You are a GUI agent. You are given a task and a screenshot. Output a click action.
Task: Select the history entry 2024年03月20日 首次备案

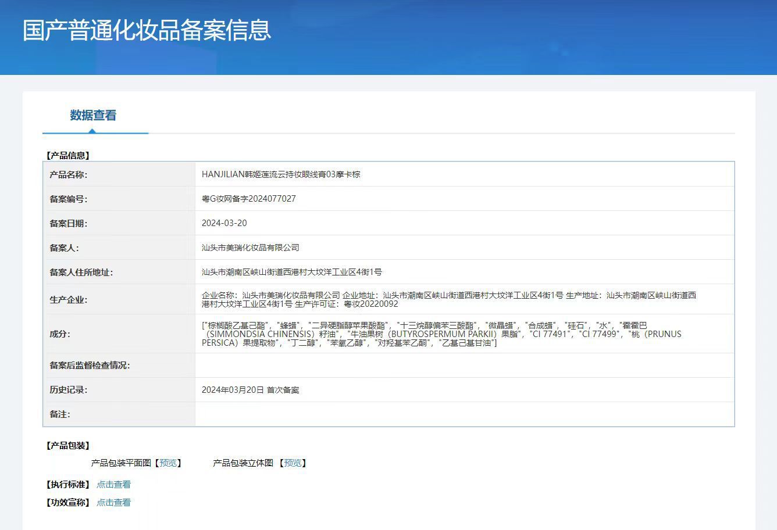tap(251, 390)
